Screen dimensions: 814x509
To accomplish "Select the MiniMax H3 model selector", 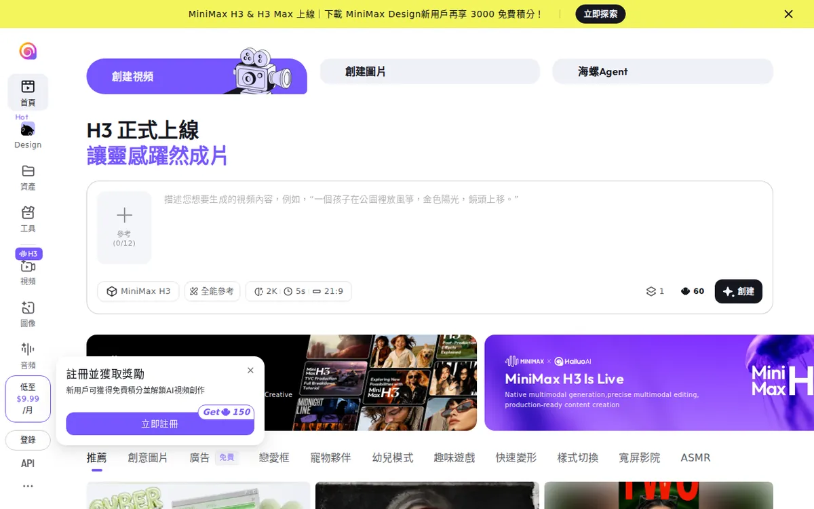I will coord(138,291).
